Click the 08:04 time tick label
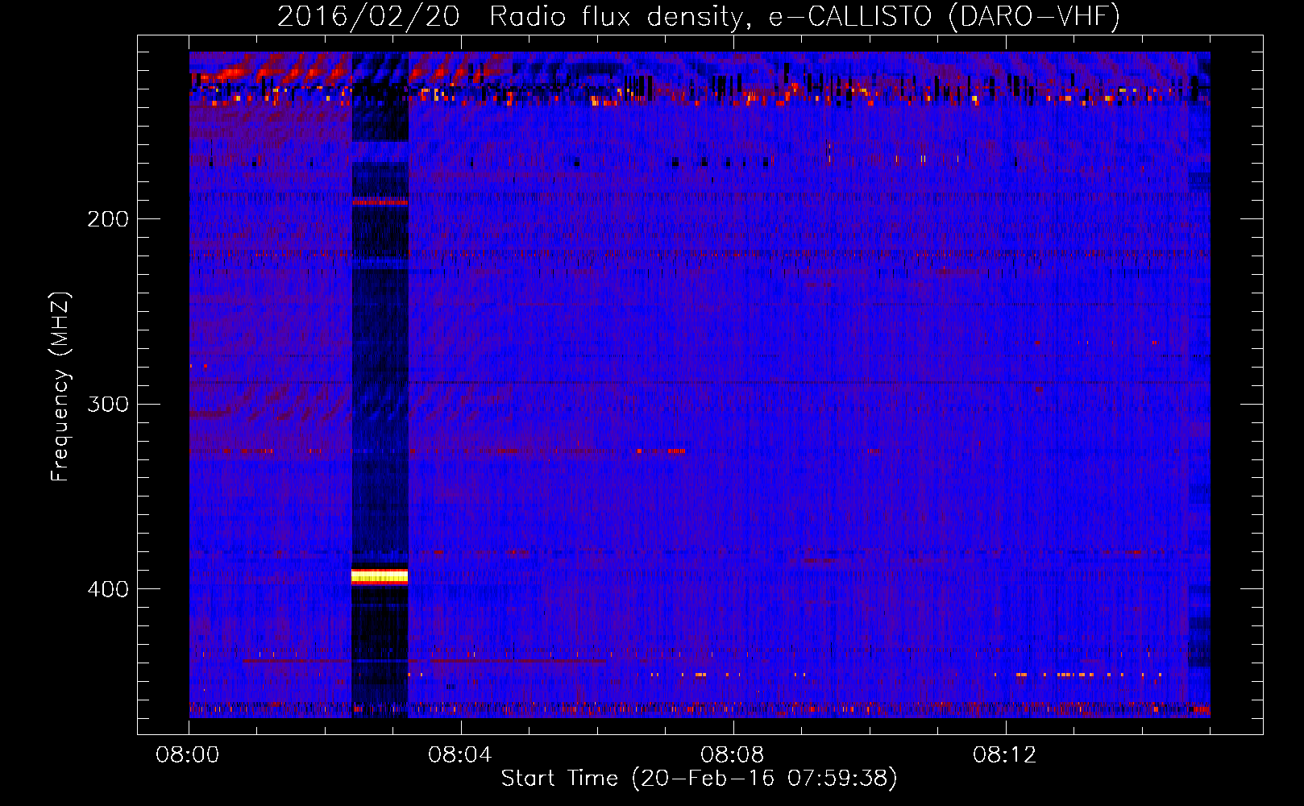 [460, 755]
